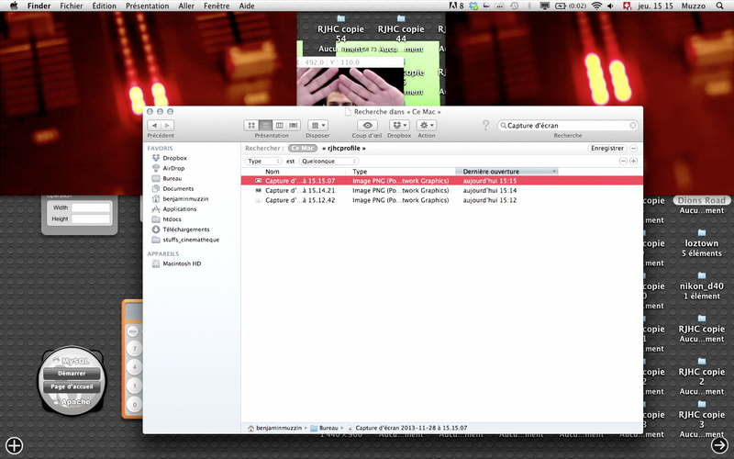
Task: Click the Démarrer button in MySQL widget
Action: pos(72,374)
